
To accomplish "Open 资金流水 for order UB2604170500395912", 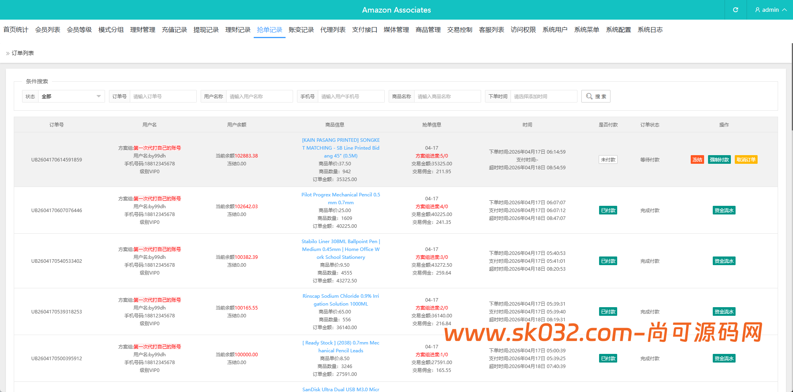I will (724, 358).
